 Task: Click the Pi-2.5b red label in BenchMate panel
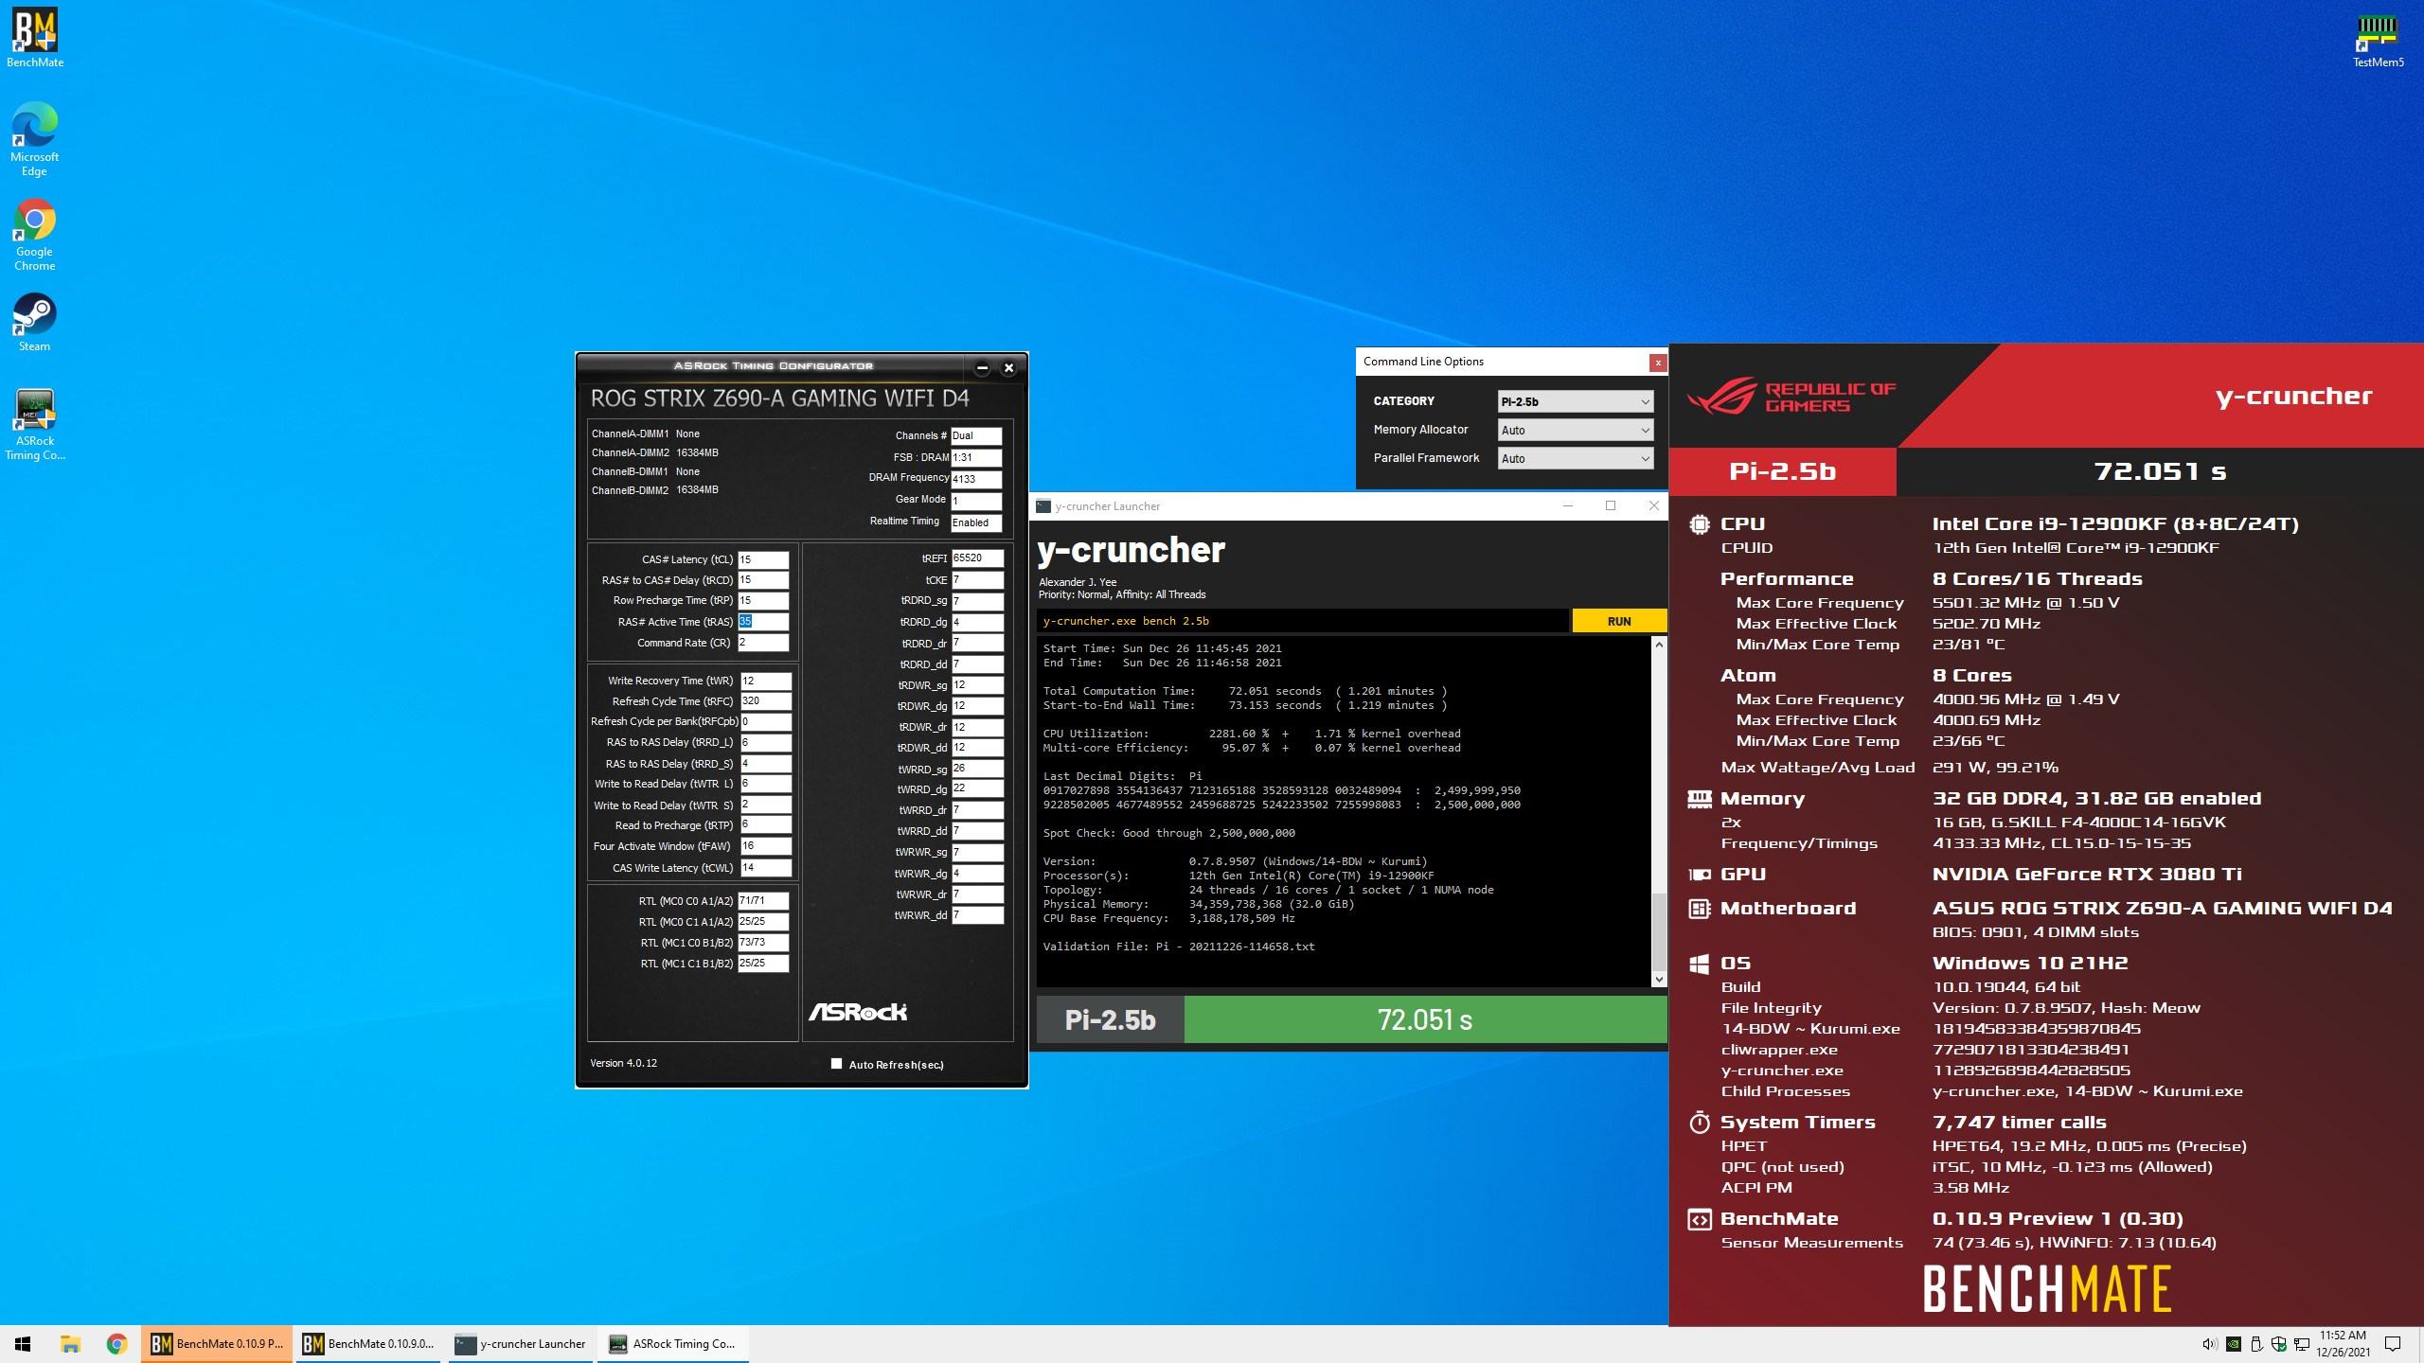(x=1782, y=471)
